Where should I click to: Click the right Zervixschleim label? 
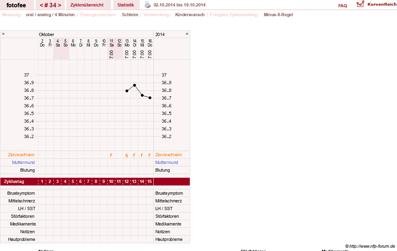[168, 155]
